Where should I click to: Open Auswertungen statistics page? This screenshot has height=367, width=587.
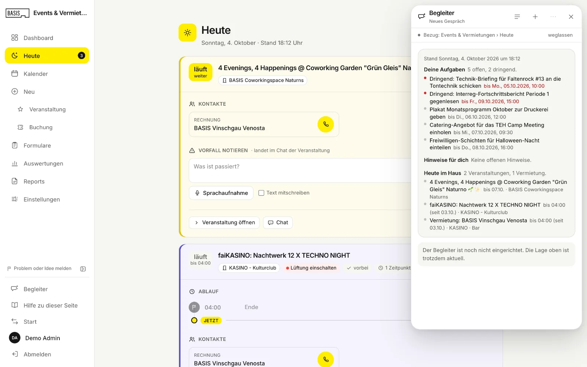47,164
